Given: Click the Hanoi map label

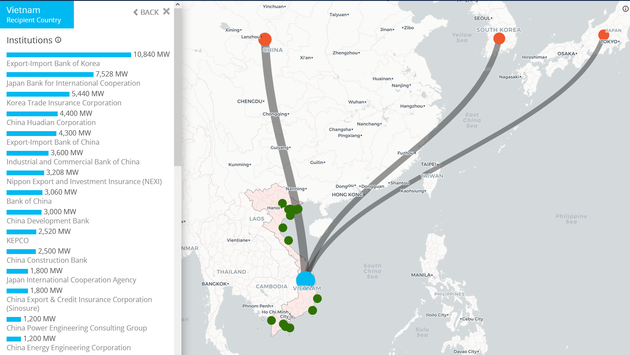Looking at the screenshot, I should [274, 208].
